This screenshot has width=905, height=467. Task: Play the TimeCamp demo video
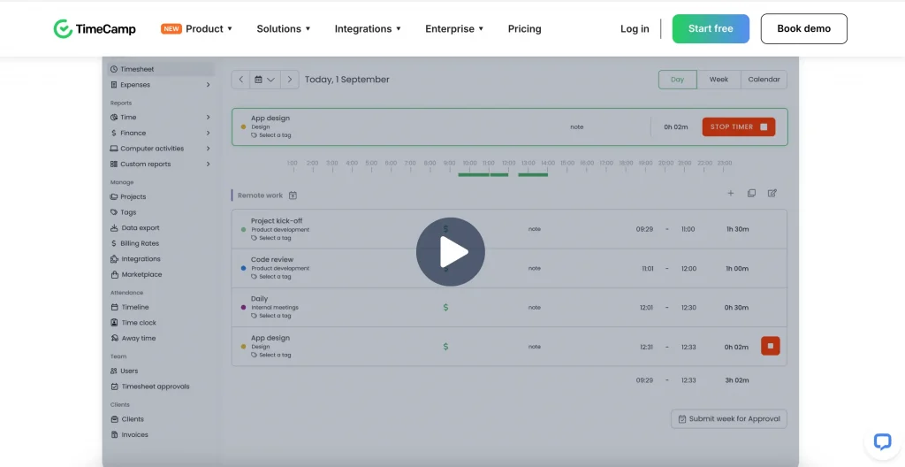(x=450, y=251)
